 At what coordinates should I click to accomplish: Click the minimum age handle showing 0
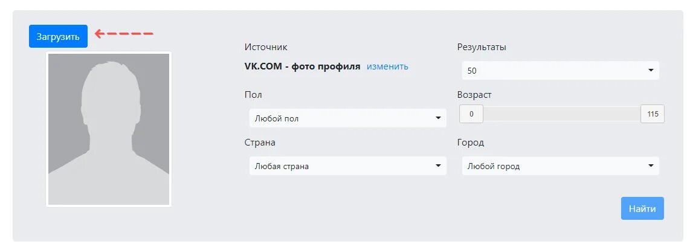471,114
